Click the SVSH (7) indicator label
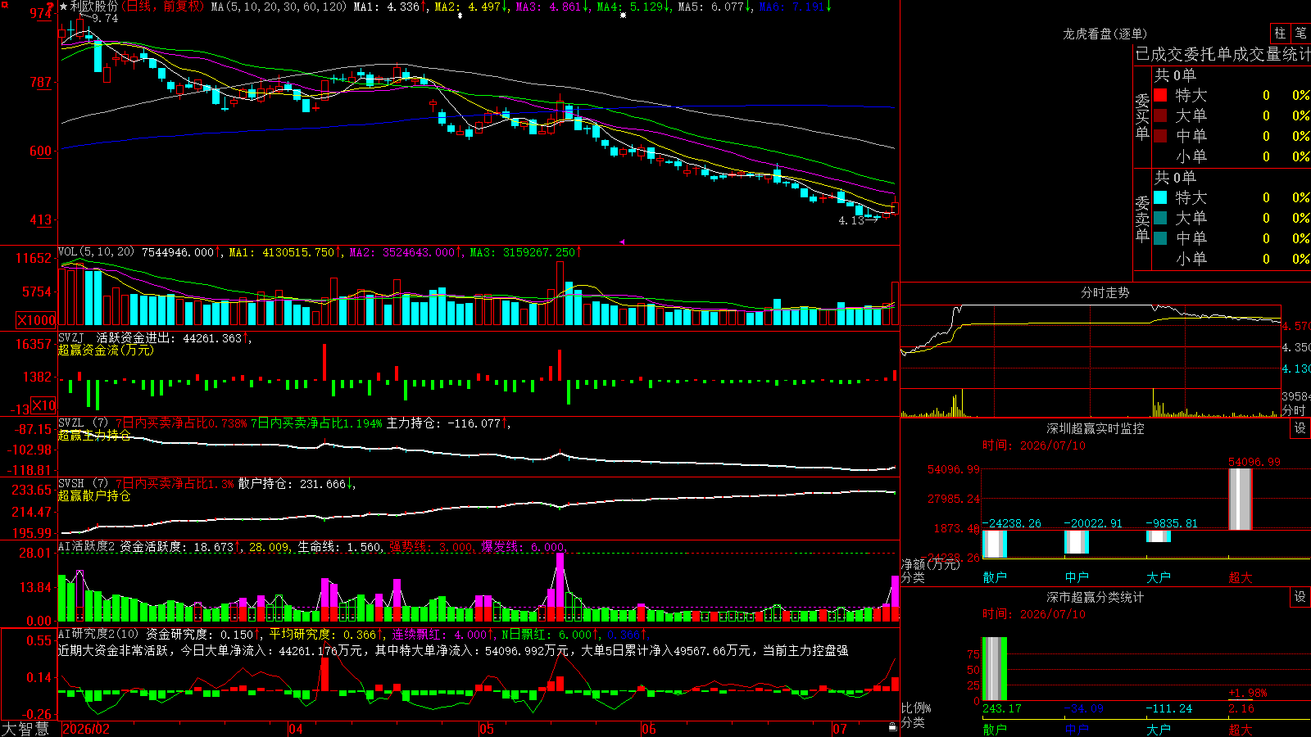Viewport: 1311px width, 737px height. [83, 484]
